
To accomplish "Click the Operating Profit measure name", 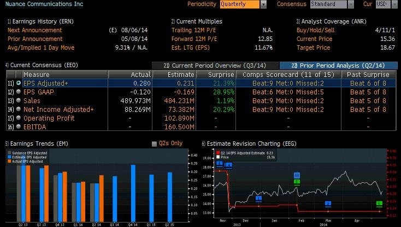I will [x=49, y=118].
